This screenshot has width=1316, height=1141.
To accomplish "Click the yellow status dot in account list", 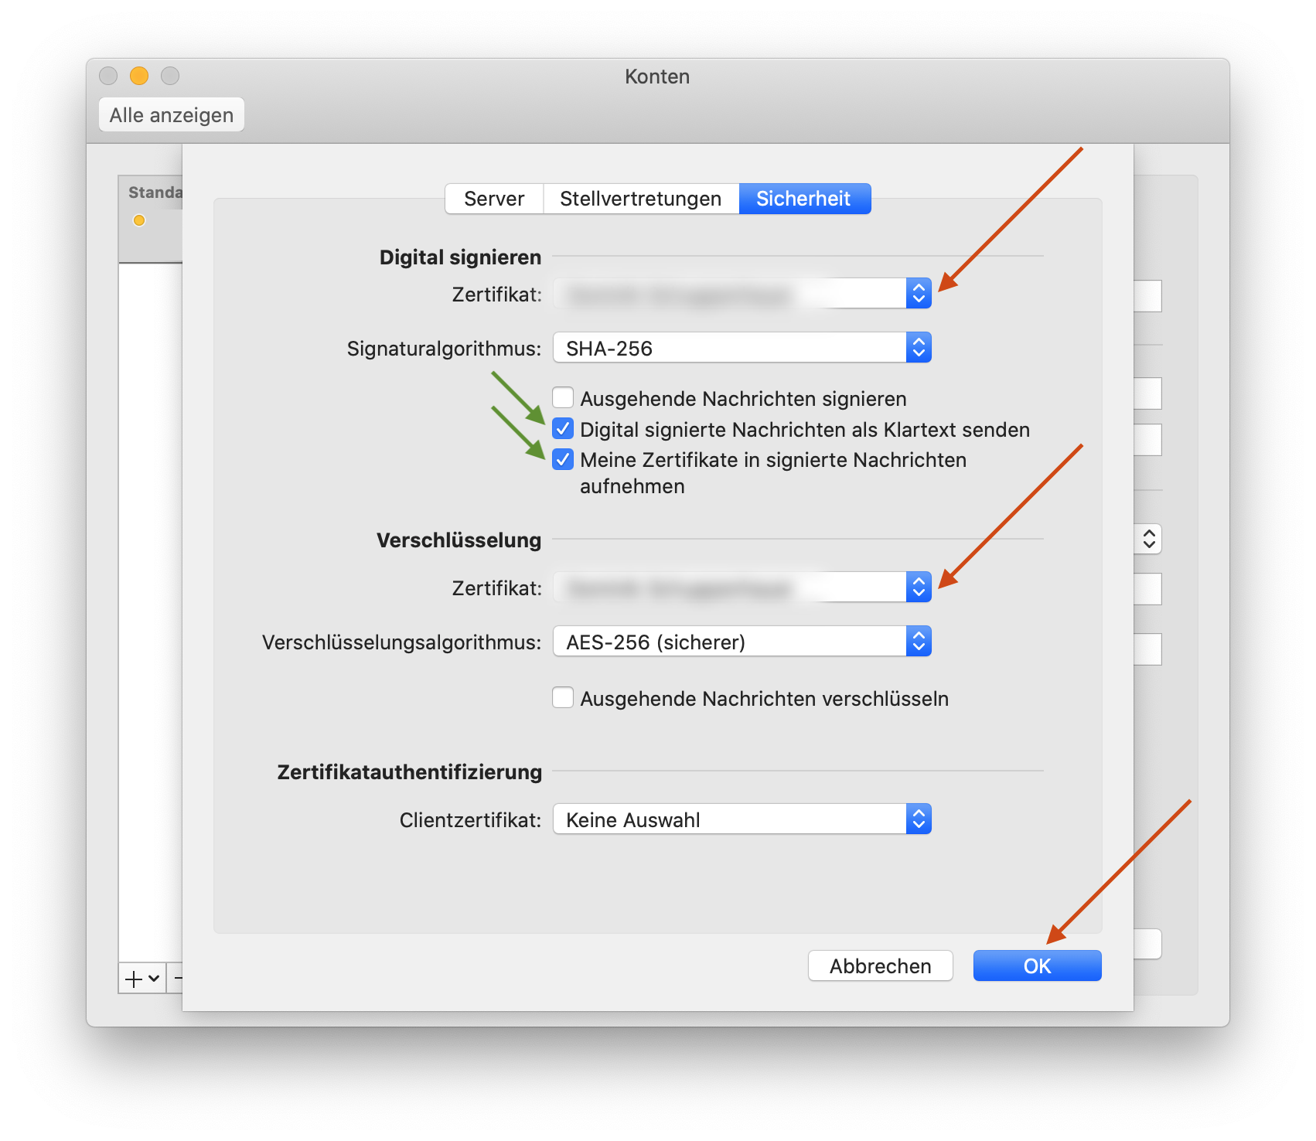I will tap(139, 220).
